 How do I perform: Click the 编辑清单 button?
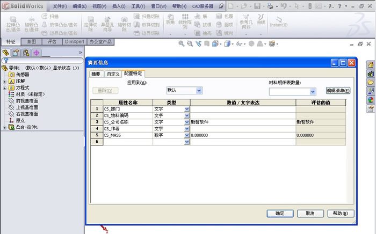pyautogui.click(x=338, y=90)
